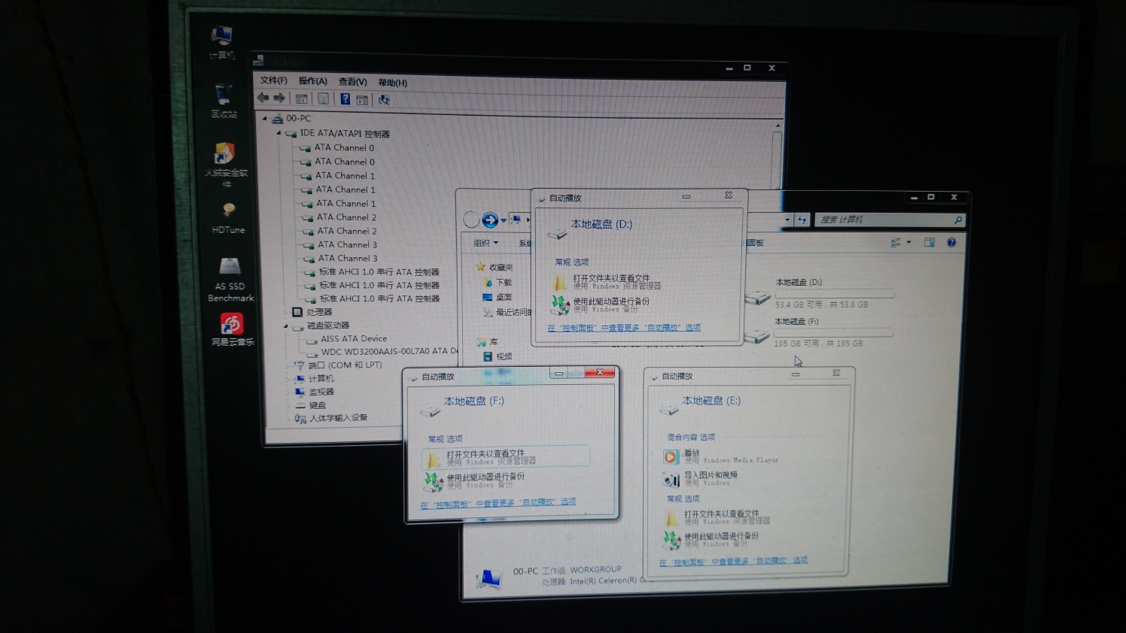1126x633 pixels.
Task: Expand the 组织 dropdown in Explorer
Action: [486, 243]
